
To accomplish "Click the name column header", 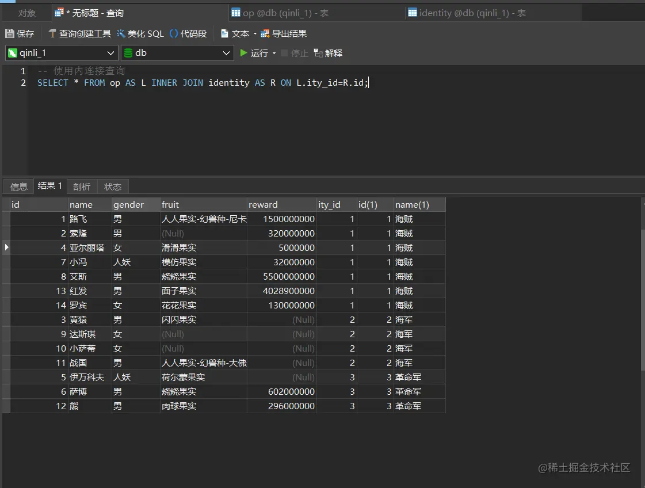I will tap(90, 204).
